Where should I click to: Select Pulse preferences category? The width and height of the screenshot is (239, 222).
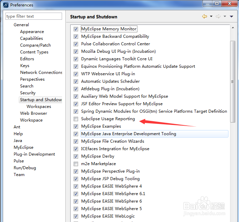[x=19, y=161]
